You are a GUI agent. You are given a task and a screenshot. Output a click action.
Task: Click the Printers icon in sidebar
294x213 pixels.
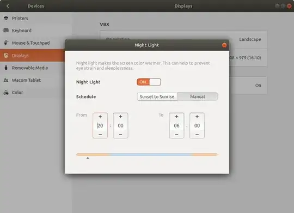[x=6, y=18]
